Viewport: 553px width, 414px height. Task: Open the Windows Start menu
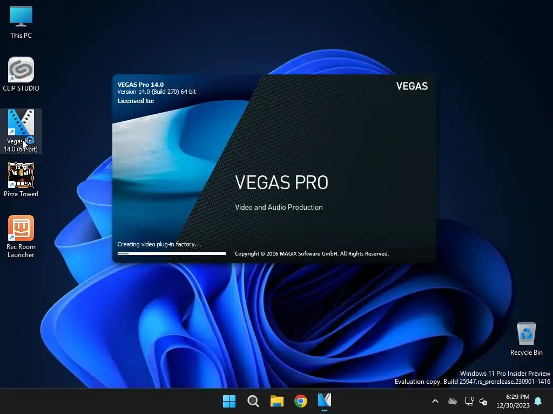(229, 401)
